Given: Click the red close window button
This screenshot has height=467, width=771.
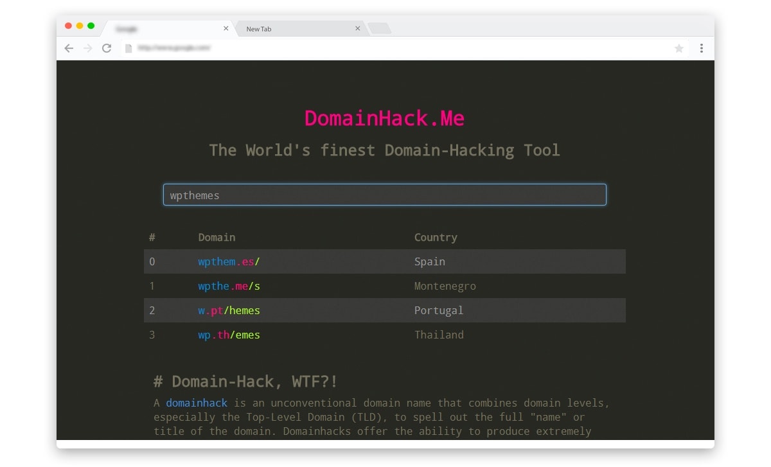Looking at the screenshot, I should tap(69, 26).
